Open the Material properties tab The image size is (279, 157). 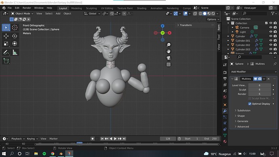[225, 142]
